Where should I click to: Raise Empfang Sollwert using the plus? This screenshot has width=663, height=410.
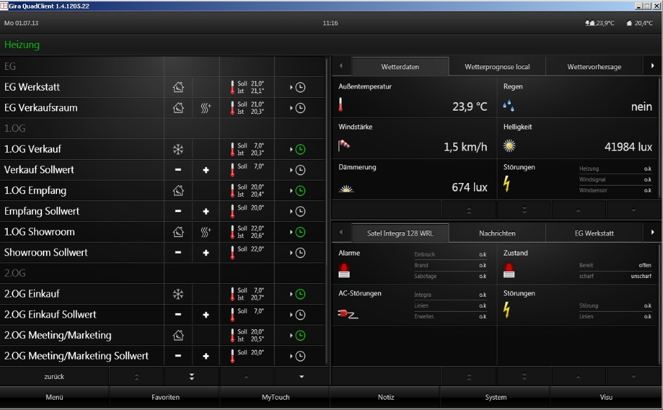pyautogui.click(x=206, y=211)
